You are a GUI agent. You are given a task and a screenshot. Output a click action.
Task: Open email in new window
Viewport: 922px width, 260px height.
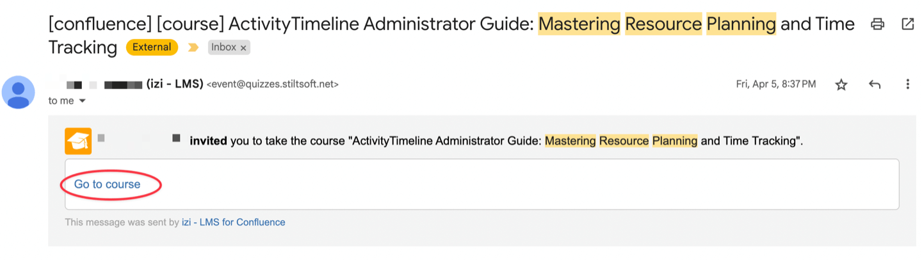[907, 24]
